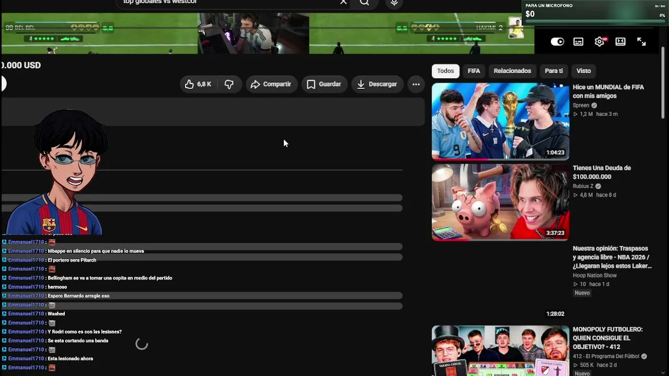Visit the Spreen channel name link
This screenshot has width=669, height=376.
tap(581, 105)
